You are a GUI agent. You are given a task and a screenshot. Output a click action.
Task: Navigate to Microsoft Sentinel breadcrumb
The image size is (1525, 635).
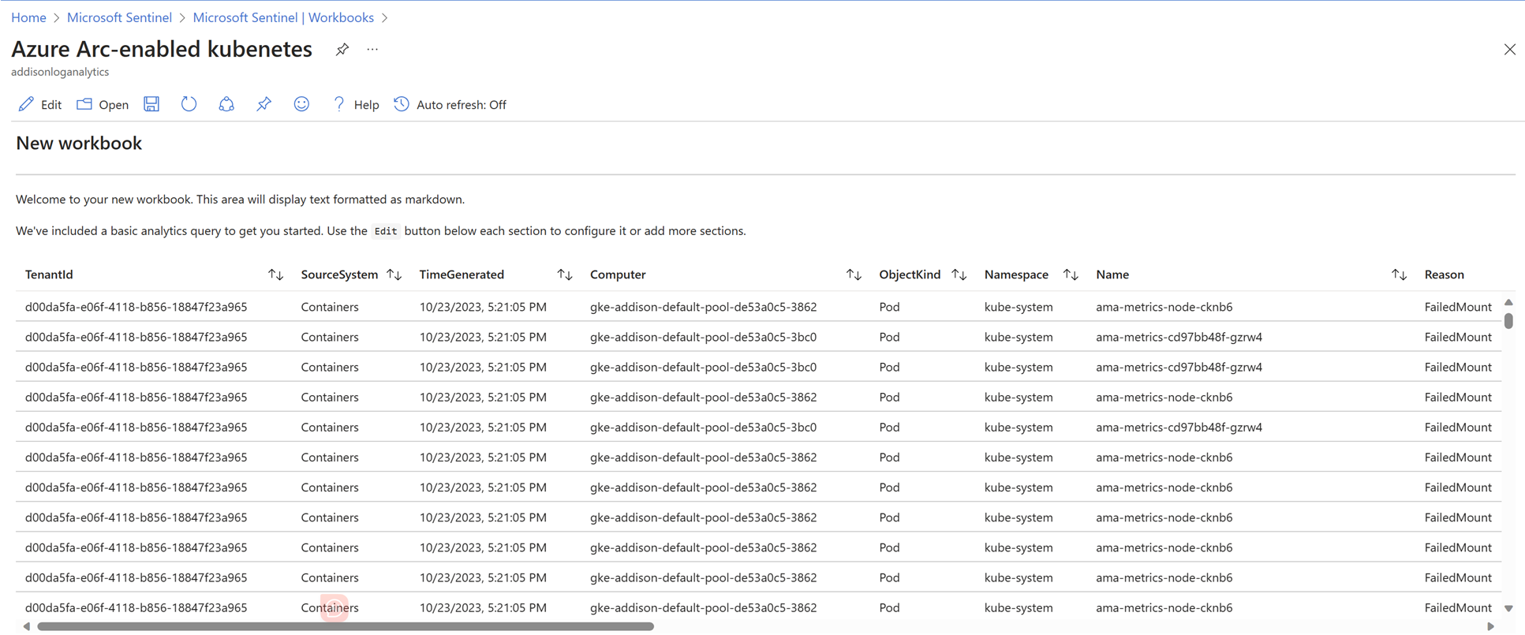[x=119, y=17]
